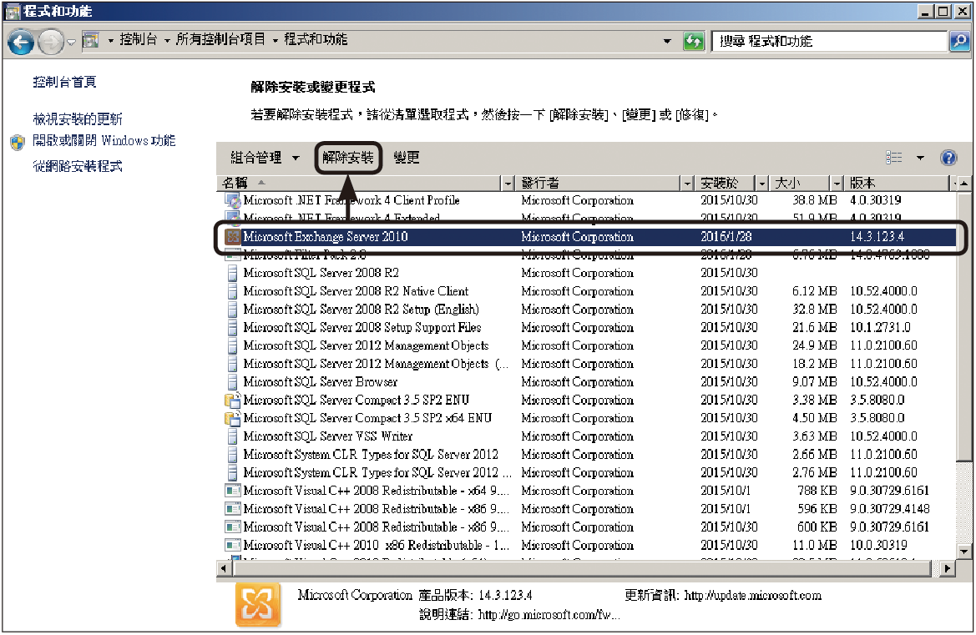Select Microsoft SQL Server 2008 Setup Support Files
Screen dimensions: 976x635
click(x=362, y=327)
